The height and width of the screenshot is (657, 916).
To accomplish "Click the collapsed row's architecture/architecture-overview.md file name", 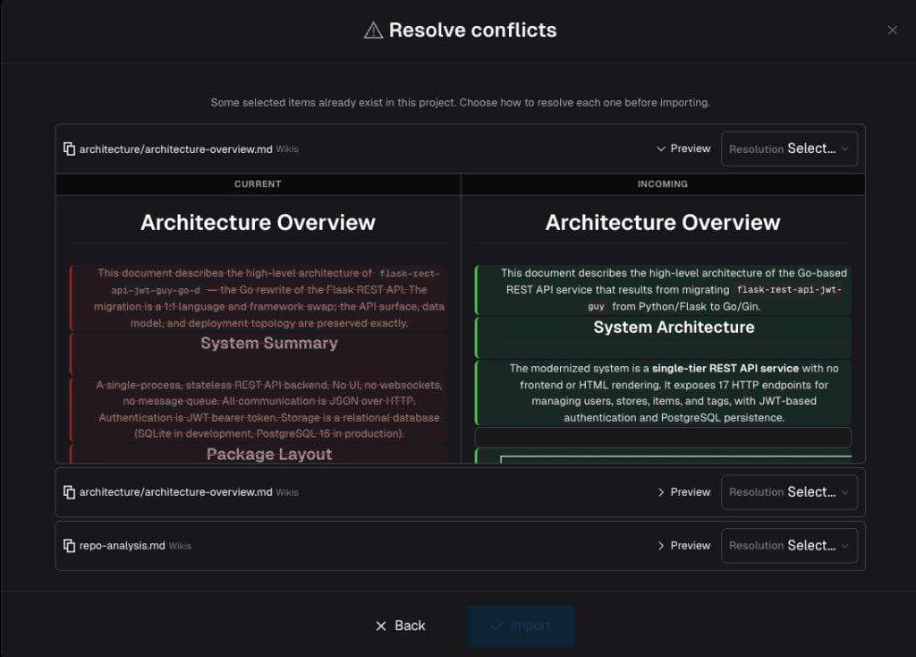I will click(x=176, y=492).
